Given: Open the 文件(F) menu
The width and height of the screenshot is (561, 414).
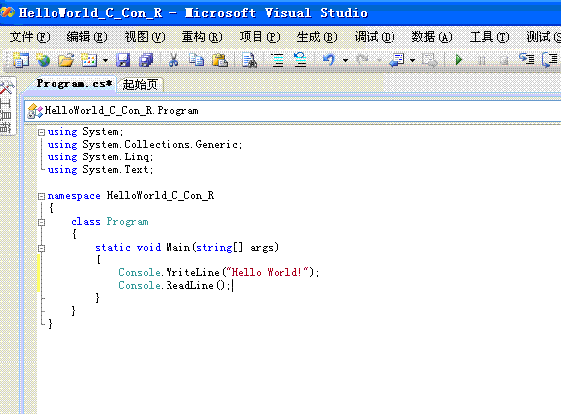Looking at the screenshot, I should [x=30, y=37].
